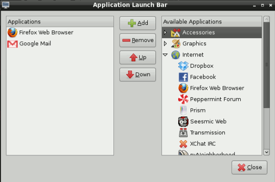This screenshot has width=275, height=182.
Task: Select the Internet row label
Action: (x=193, y=55)
